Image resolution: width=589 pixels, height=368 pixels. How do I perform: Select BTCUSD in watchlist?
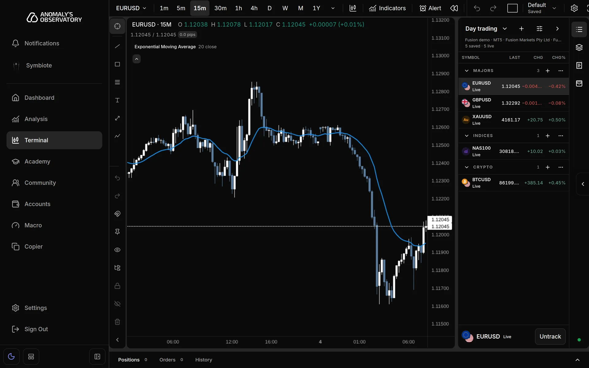click(514, 183)
